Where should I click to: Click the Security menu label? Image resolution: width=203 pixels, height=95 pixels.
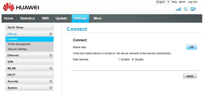[x=13, y=81]
